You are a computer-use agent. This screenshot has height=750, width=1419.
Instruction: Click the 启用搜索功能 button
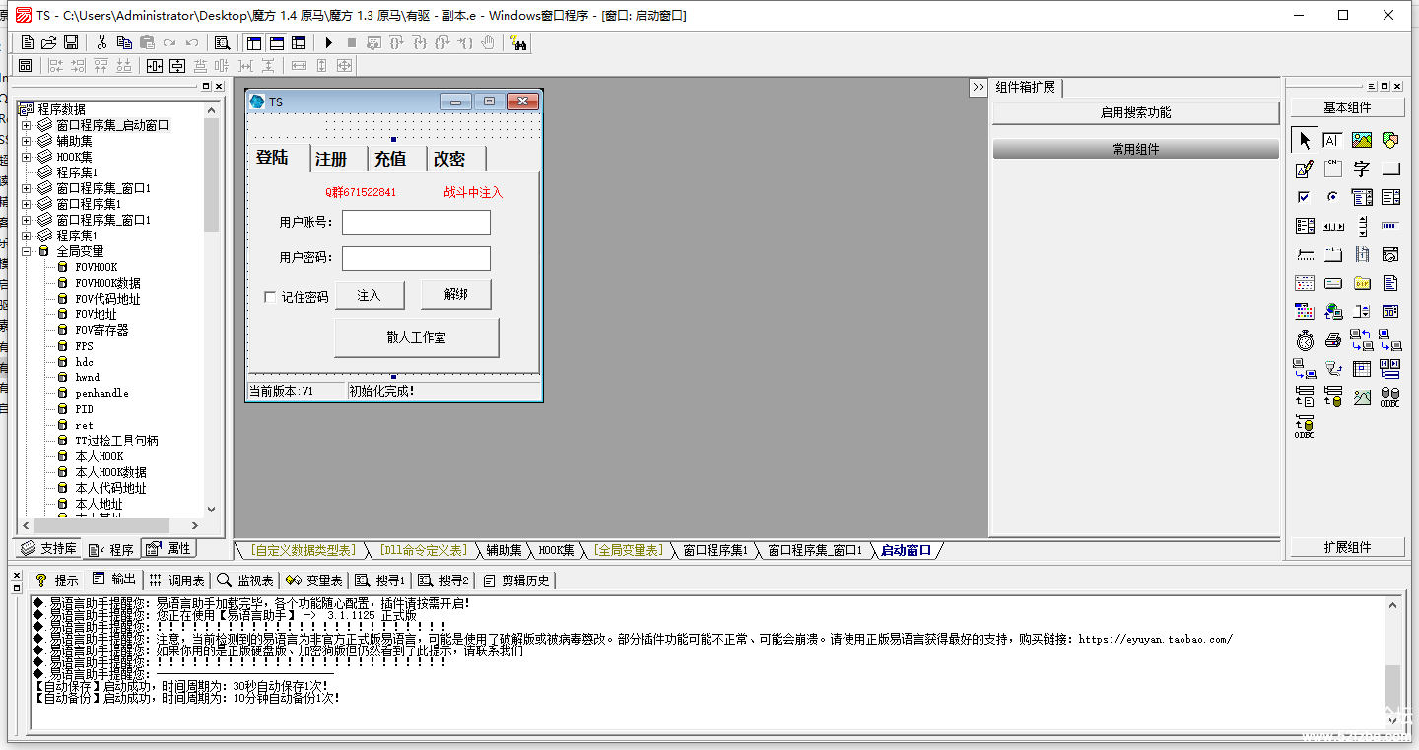(x=1135, y=112)
